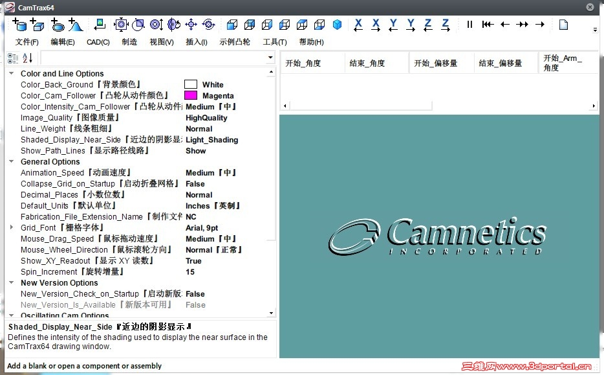Switch property grid to categorized view
The image size is (604, 375).
point(13,58)
